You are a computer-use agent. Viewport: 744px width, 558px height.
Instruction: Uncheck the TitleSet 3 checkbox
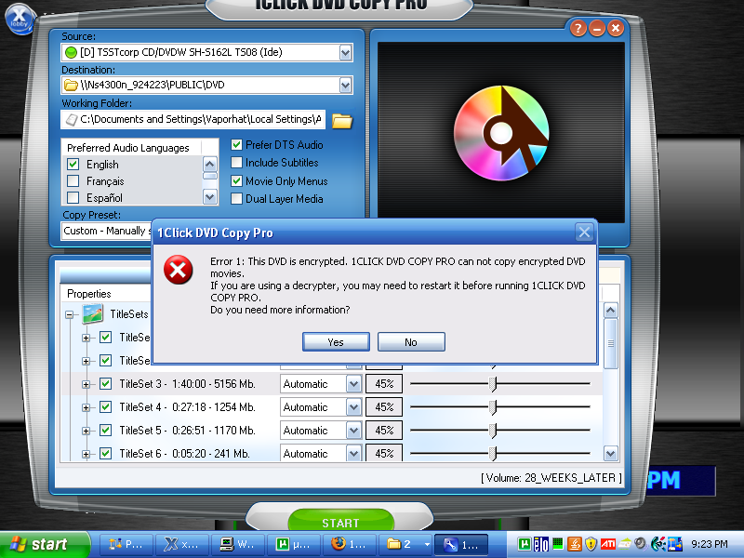point(105,384)
